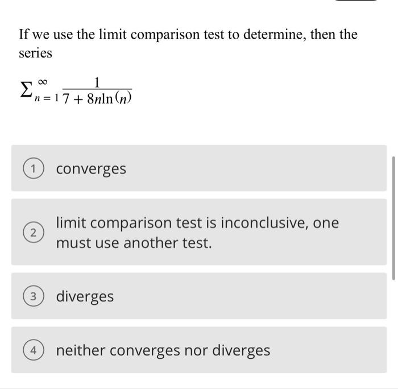398x389 pixels.
Task: Click 'must use another test.' line in option 2
Action: coord(134,243)
